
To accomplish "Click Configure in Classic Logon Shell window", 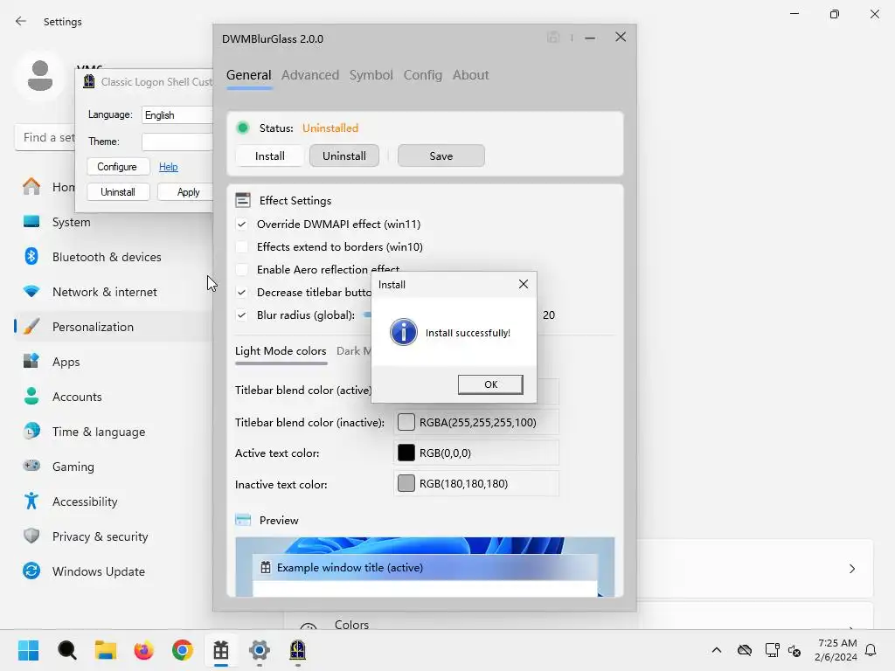I will pos(118,167).
